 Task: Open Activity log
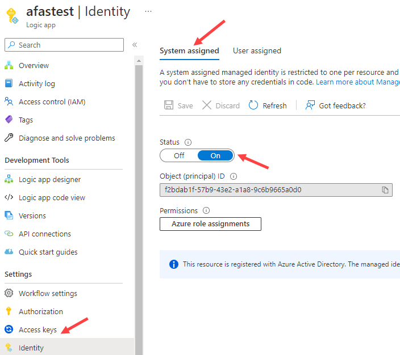pyautogui.click(x=37, y=83)
